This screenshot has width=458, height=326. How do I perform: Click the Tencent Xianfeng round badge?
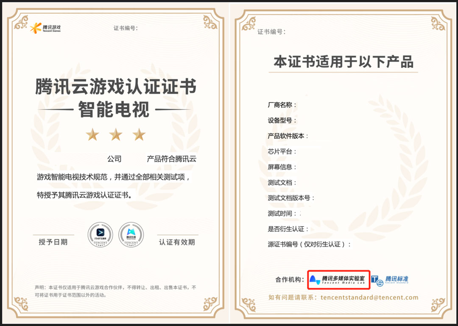pos(131,234)
